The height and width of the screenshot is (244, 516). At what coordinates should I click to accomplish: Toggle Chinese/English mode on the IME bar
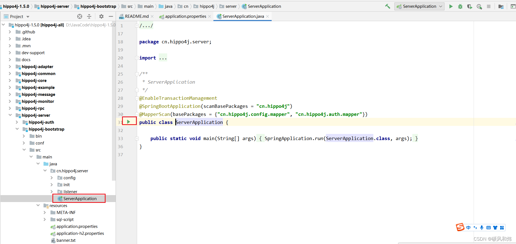point(468,228)
